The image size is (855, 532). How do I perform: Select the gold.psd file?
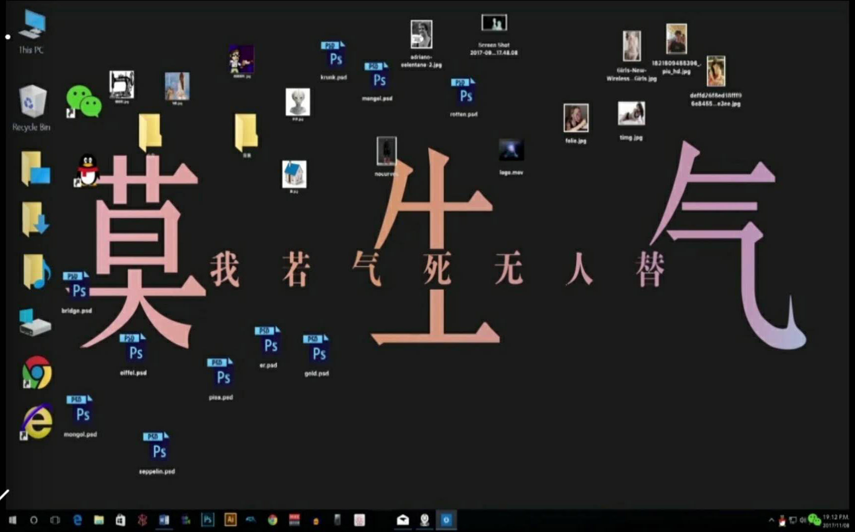[x=317, y=355]
